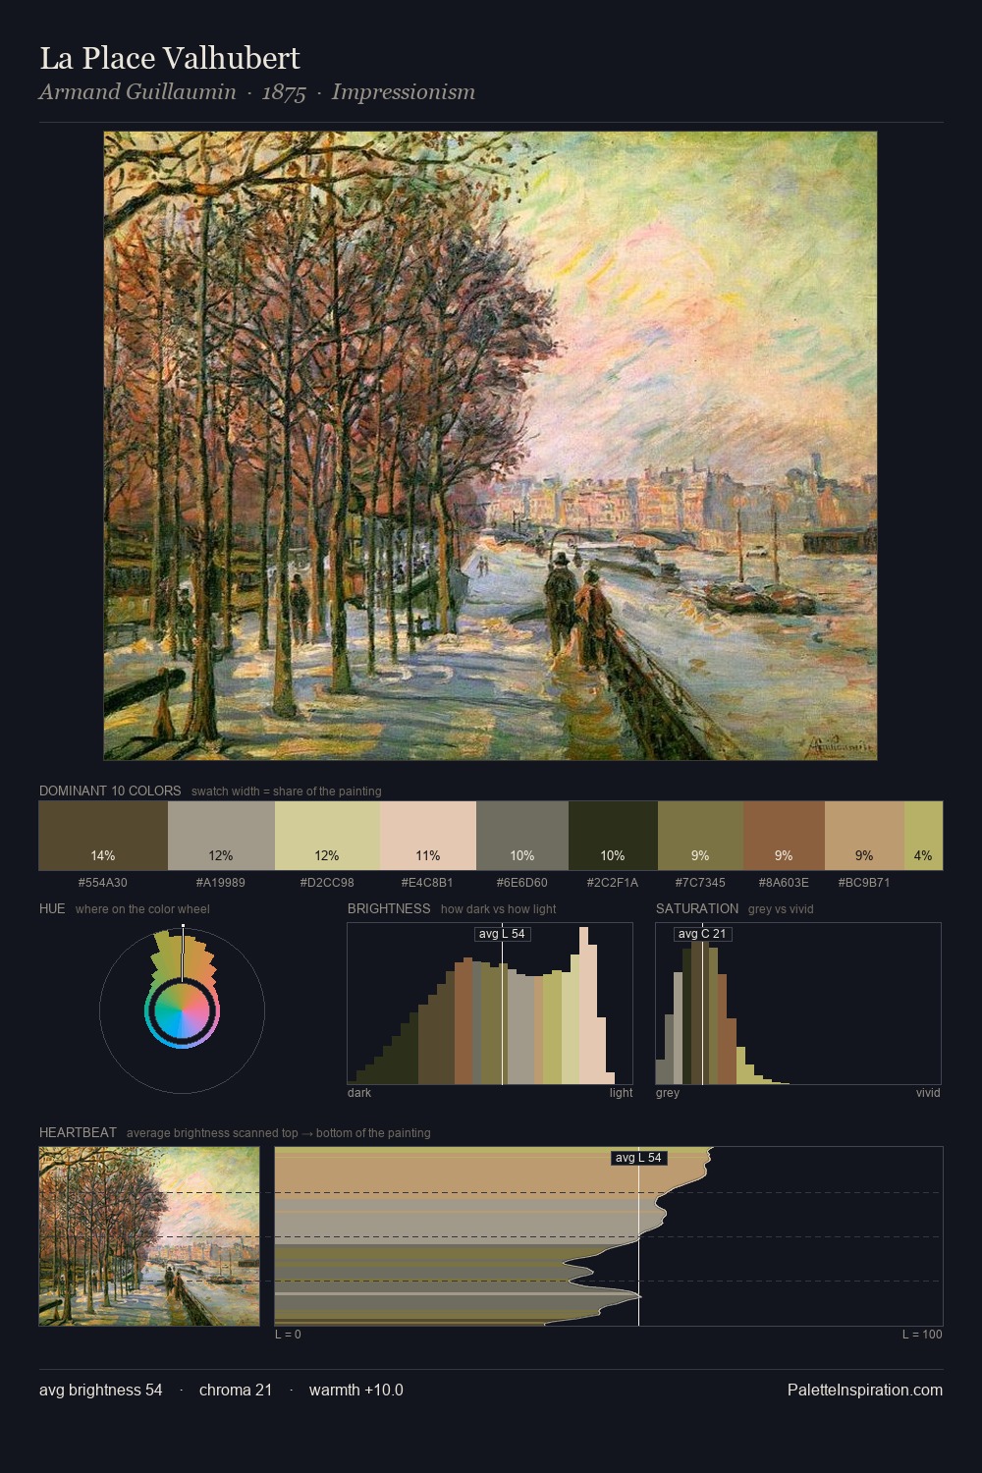Click the HEARTBEAT section heading
Image resolution: width=982 pixels, height=1473 pixels.
[78, 1132]
